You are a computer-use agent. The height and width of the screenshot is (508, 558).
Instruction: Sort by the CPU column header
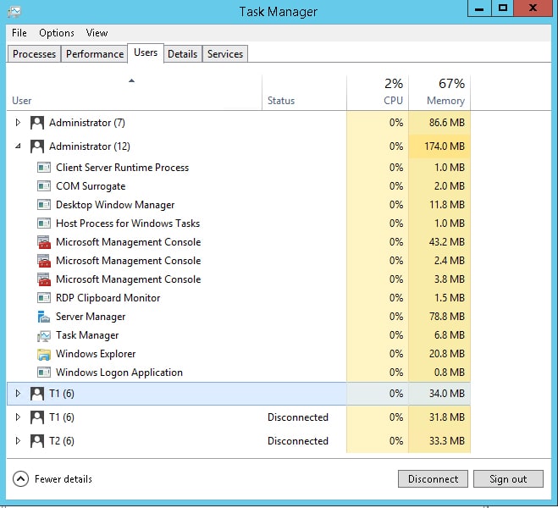[378, 92]
